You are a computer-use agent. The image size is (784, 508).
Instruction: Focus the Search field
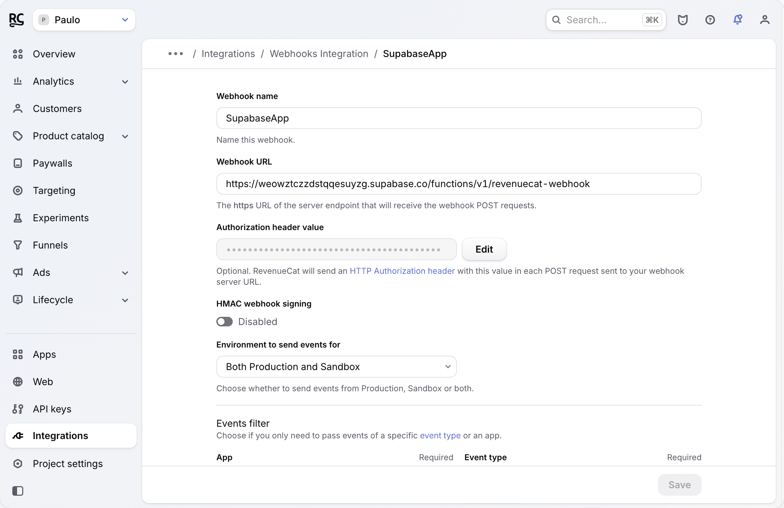[x=606, y=20]
